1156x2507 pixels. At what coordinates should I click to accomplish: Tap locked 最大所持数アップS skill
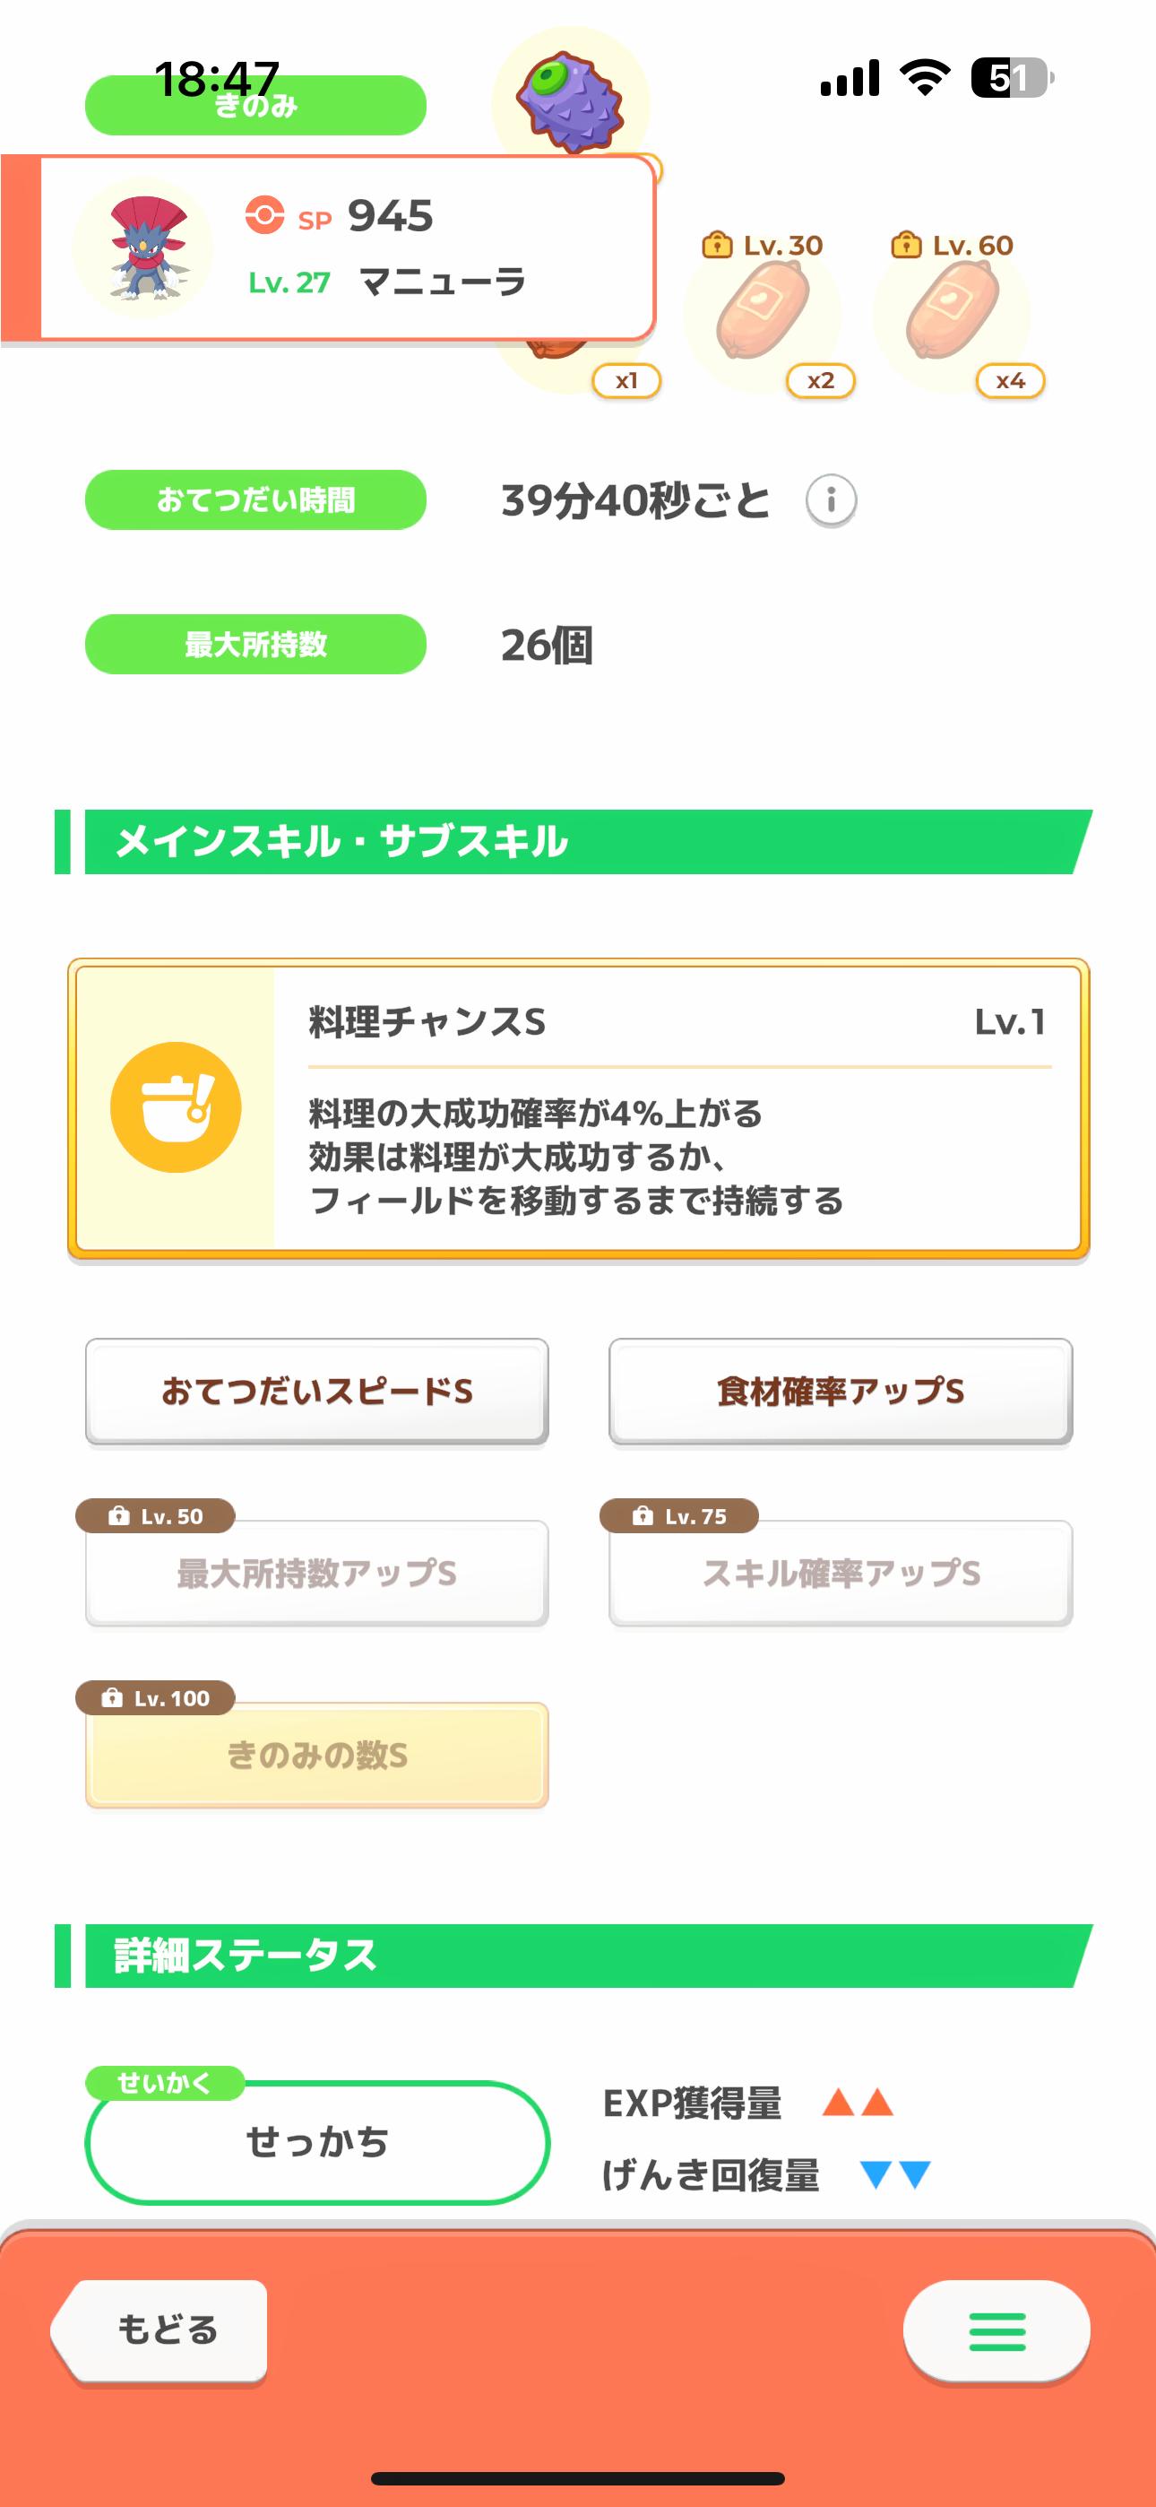(317, 1574)
